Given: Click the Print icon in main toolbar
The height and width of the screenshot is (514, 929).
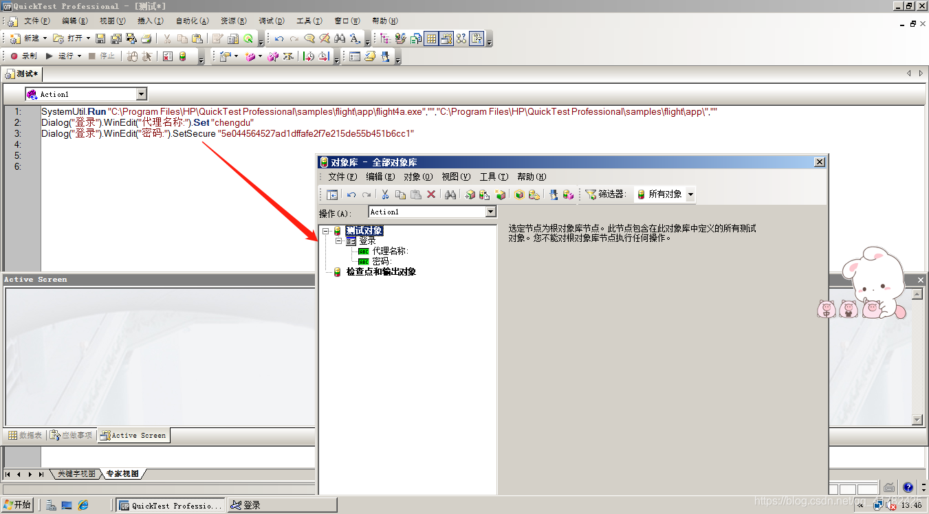Looking at the screenshot, I should tap(146, 38).
